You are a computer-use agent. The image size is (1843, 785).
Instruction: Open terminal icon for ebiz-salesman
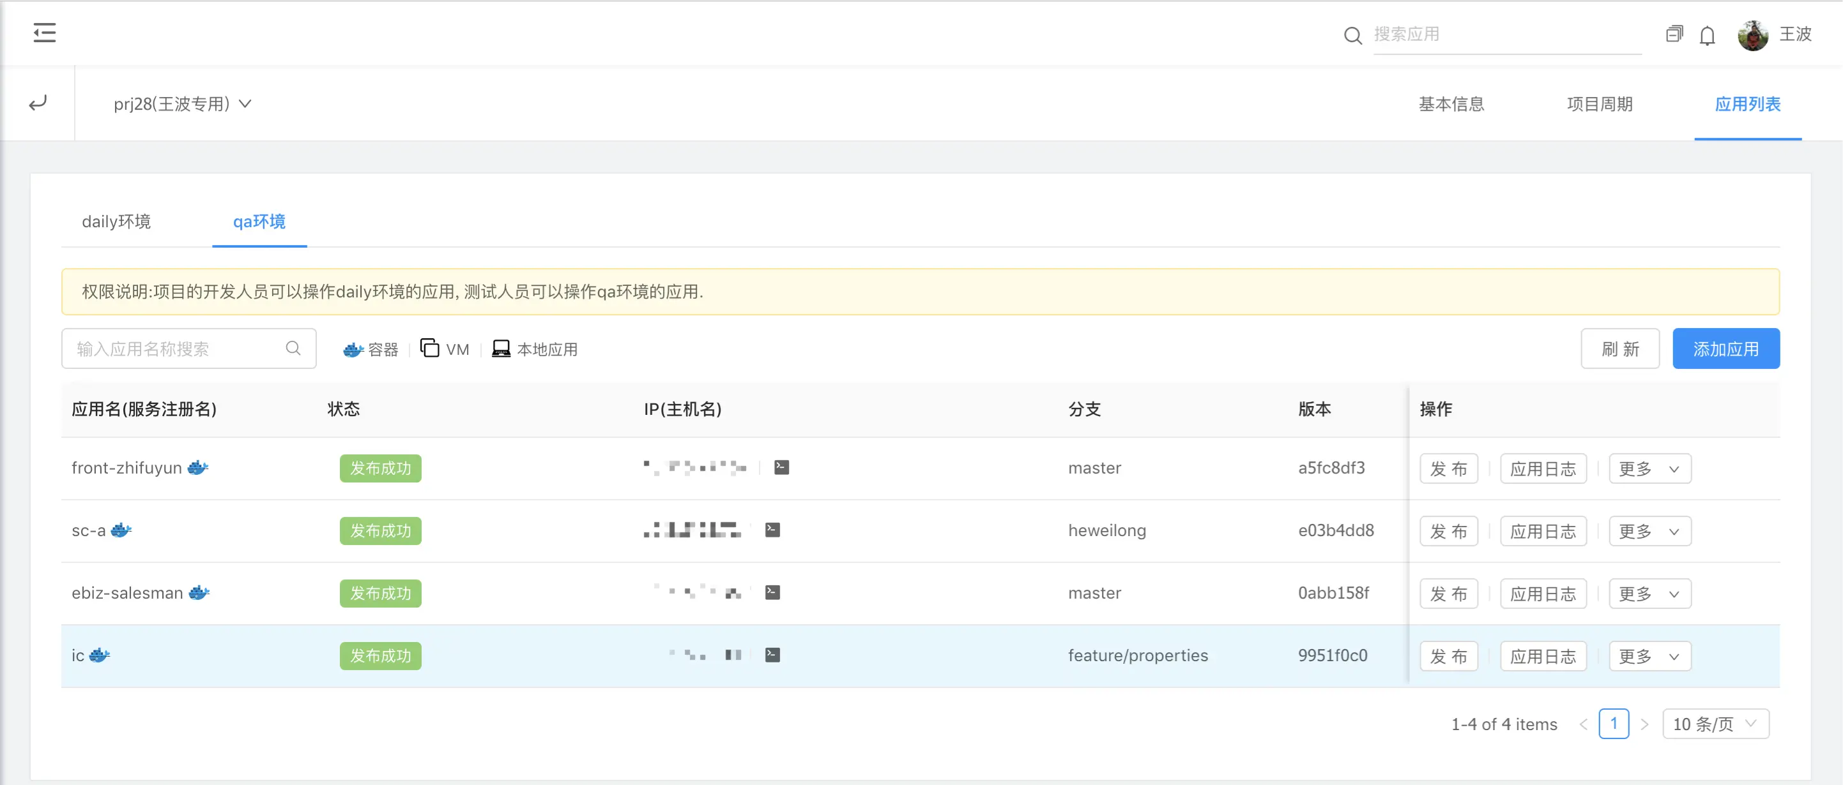coord(772,593)
